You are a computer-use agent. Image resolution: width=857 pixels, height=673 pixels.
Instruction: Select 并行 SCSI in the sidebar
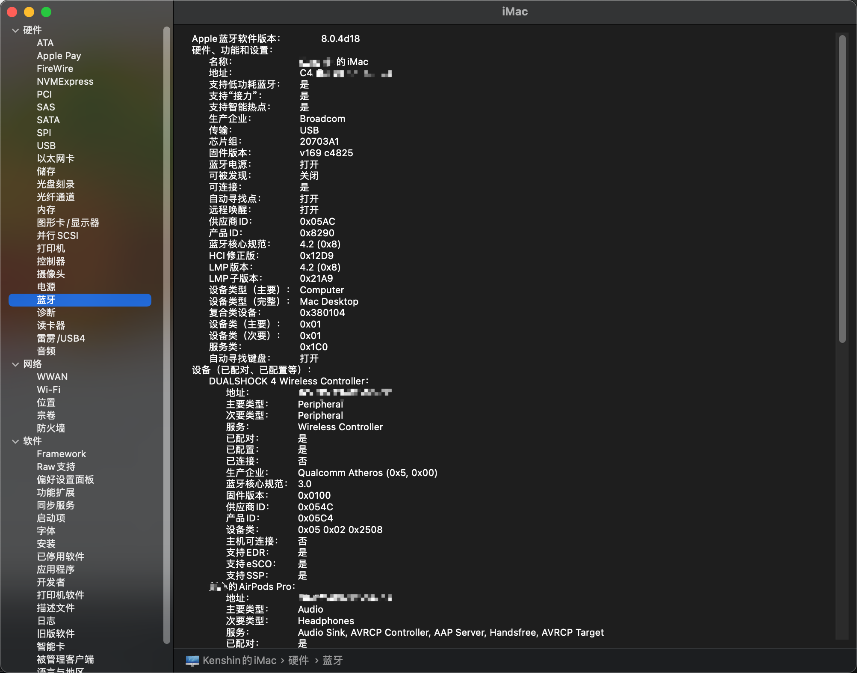(58, 235)
